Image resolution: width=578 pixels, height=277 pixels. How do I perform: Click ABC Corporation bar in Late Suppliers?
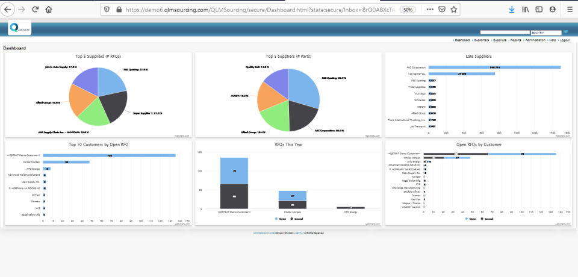pos(494,67)
